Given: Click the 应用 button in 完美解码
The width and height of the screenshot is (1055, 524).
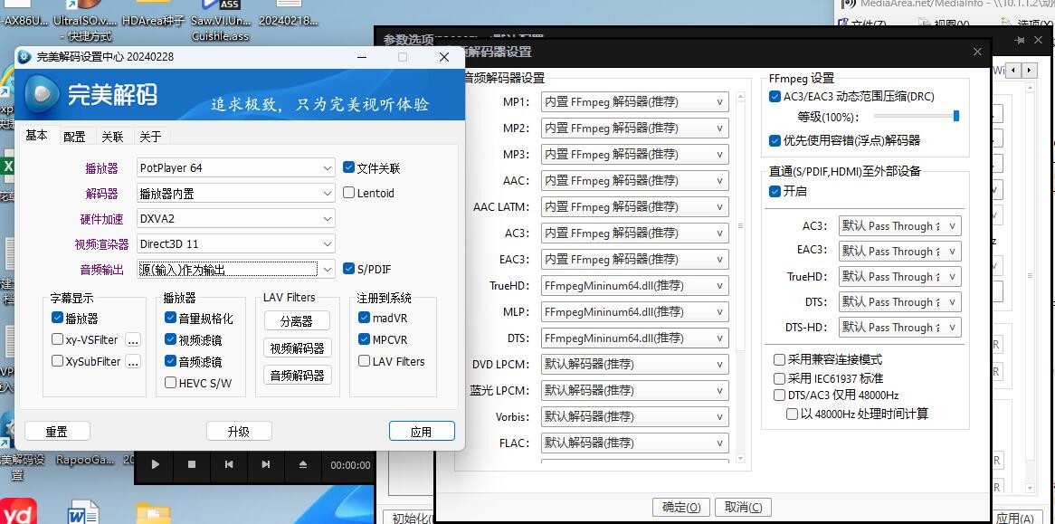Looking at the screenshot, I should pyautogui.click(x=421, y=432).
